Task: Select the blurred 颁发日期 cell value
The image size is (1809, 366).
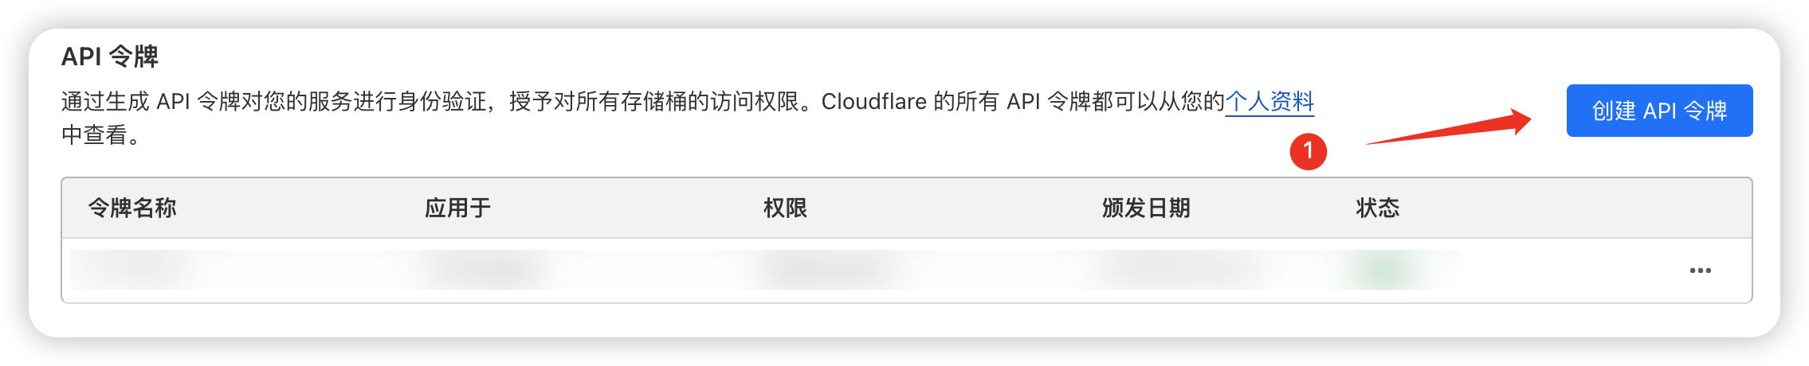Action: (1179, 271)
